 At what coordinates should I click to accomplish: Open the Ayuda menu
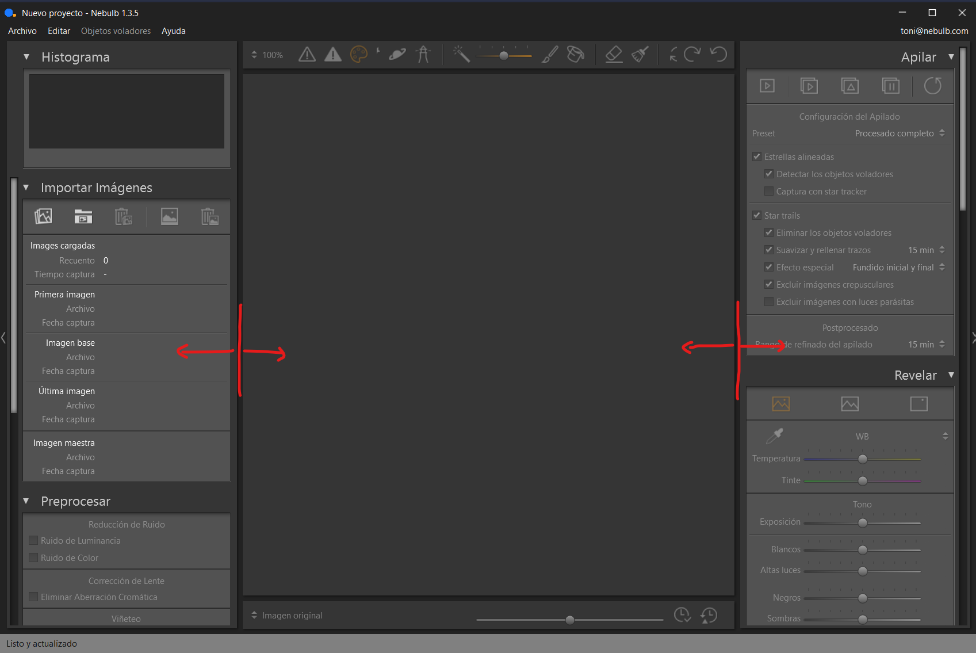point(174,31)
